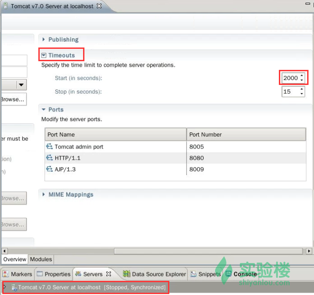
Task: Click the HTTP/1.1 port icon
Action: [49, 158]
